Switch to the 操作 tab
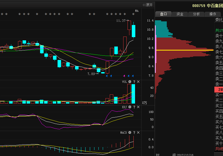223x156 pixels. coord(213,14)
